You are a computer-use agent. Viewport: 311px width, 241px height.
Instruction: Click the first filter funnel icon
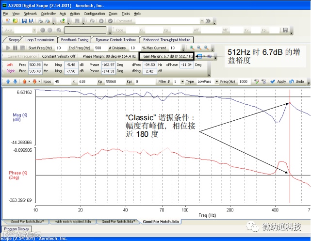coord(257,81)
